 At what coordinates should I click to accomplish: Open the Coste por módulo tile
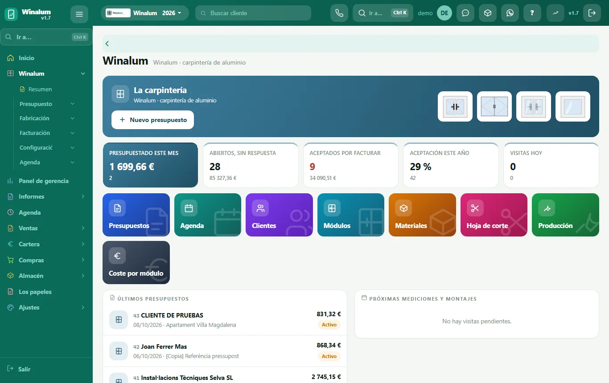136,262
